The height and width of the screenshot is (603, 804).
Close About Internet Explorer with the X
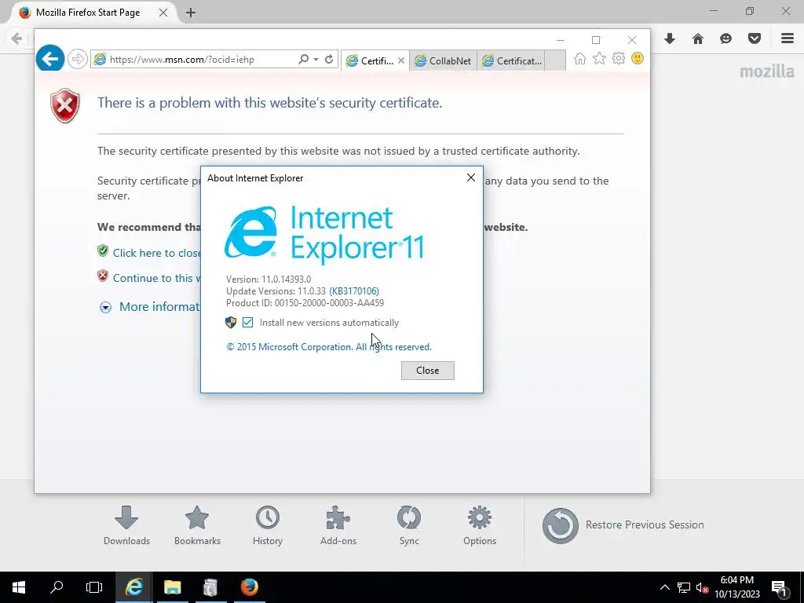(471, 177)
